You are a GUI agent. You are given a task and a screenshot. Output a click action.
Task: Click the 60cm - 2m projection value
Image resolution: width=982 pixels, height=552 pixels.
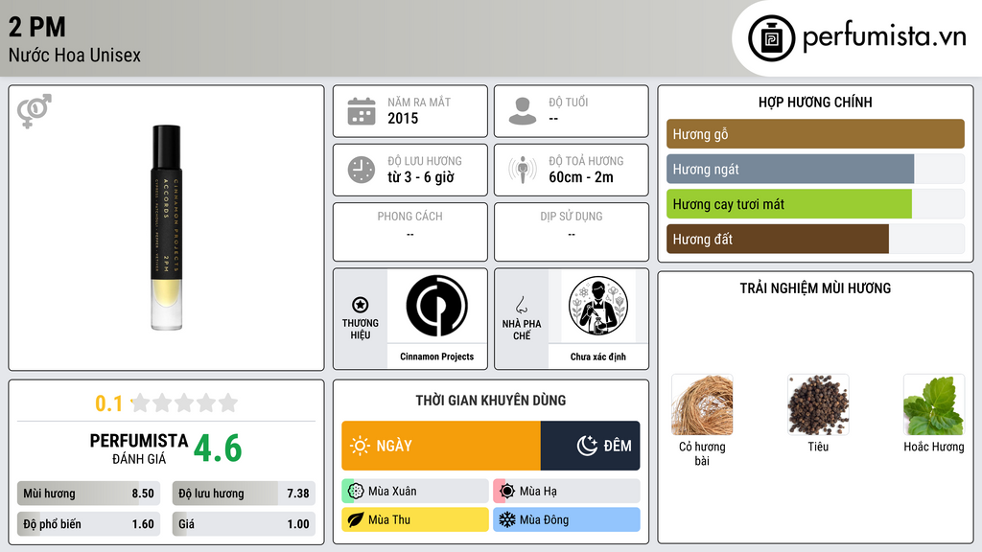point(581,177)
